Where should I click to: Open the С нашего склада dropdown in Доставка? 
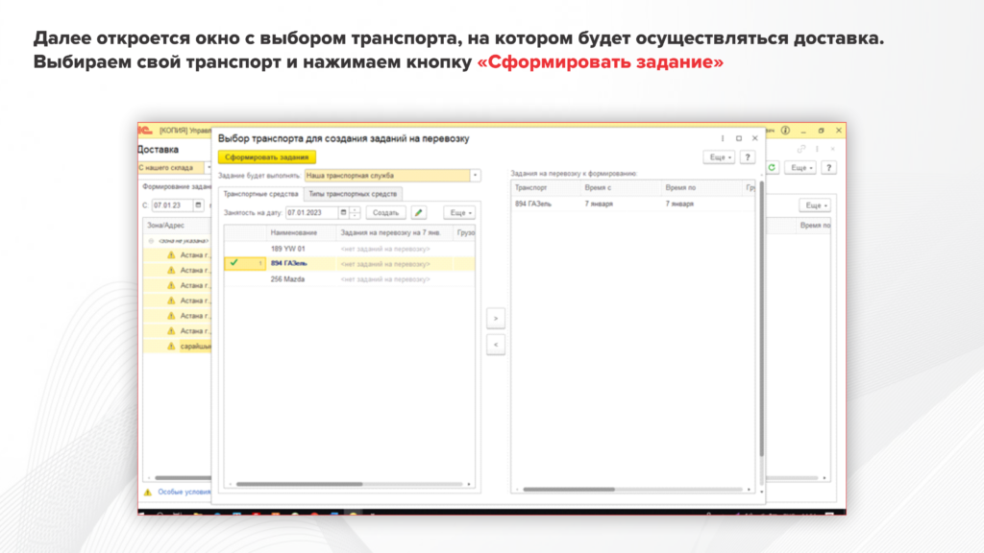(209, 168)
